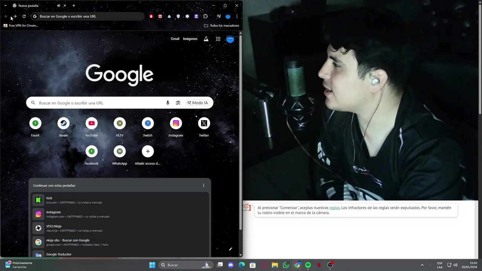Open the Facebook shortcut
Image resolution: width=482 pixels, height=271 pixels.
pyautogui.click(x=92, y=155)
